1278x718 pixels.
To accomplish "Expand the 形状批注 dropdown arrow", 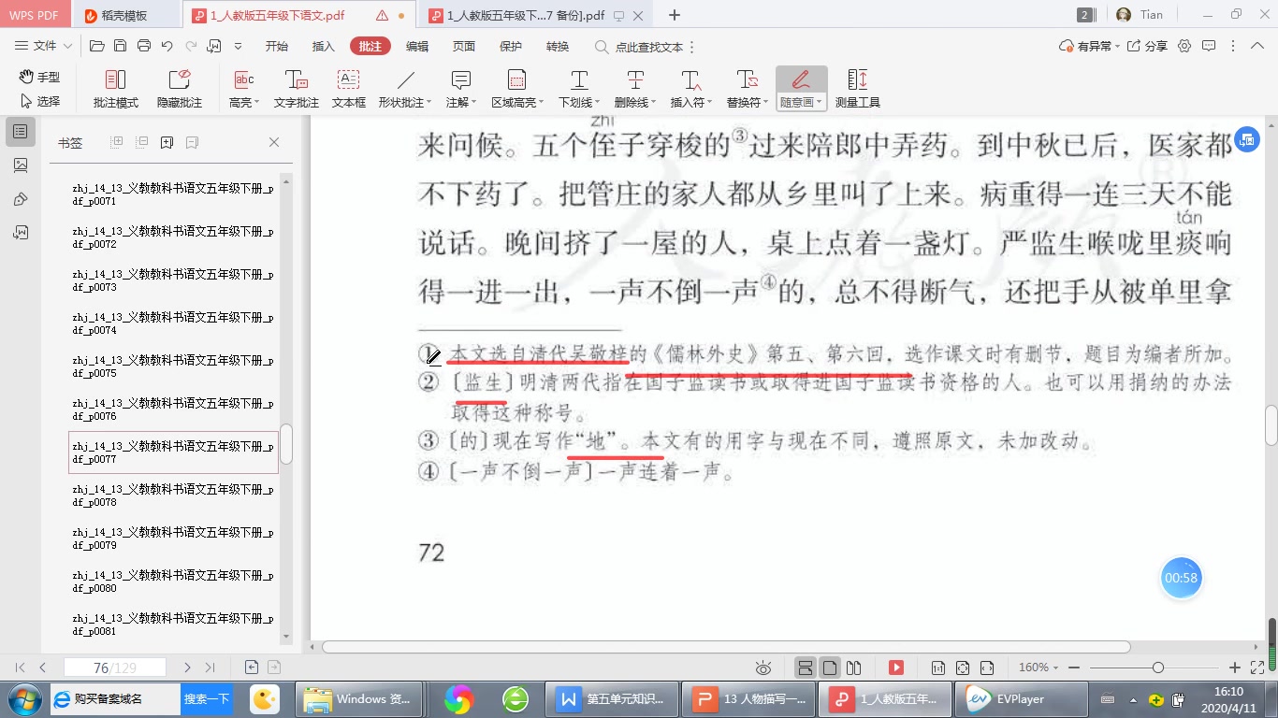I will coord(428,103).
